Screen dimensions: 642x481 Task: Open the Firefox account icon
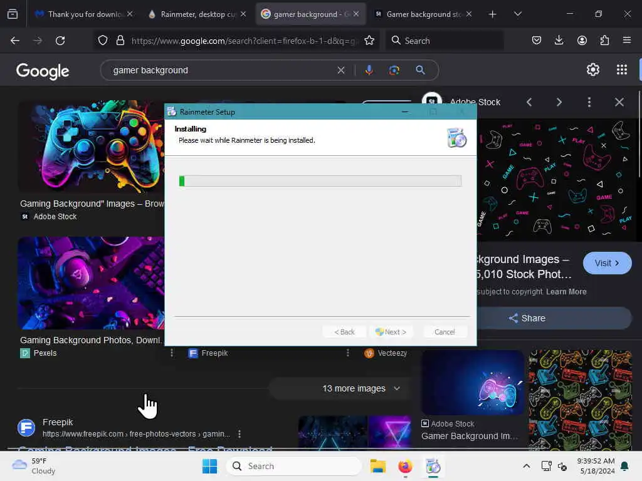click(582, 40)
